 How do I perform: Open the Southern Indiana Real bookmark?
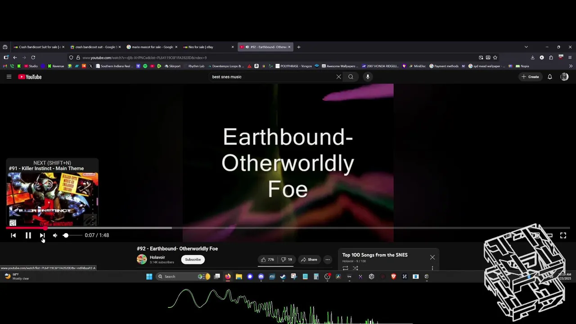coord(114,66)
